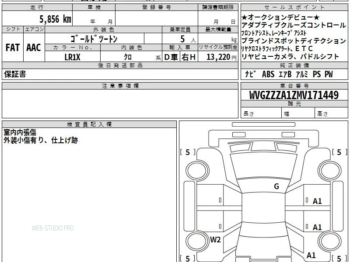
Task: Click the A1 mark on the front right door
Action: pos(317,201)
